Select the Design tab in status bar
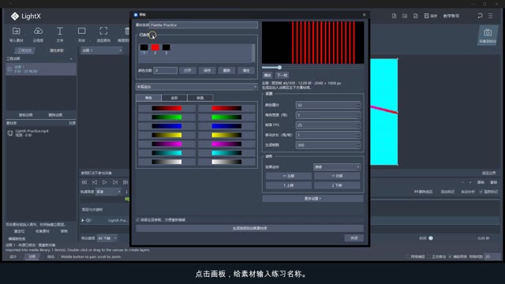The width and height of the screenshot is (505, 284). pyautogui.click(x=13, y=256)
